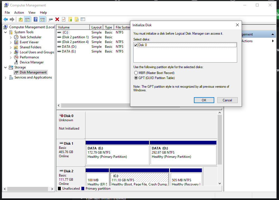
Task: Click the scroll-down arrow in disk pane
Action: (x=220, y=184)
